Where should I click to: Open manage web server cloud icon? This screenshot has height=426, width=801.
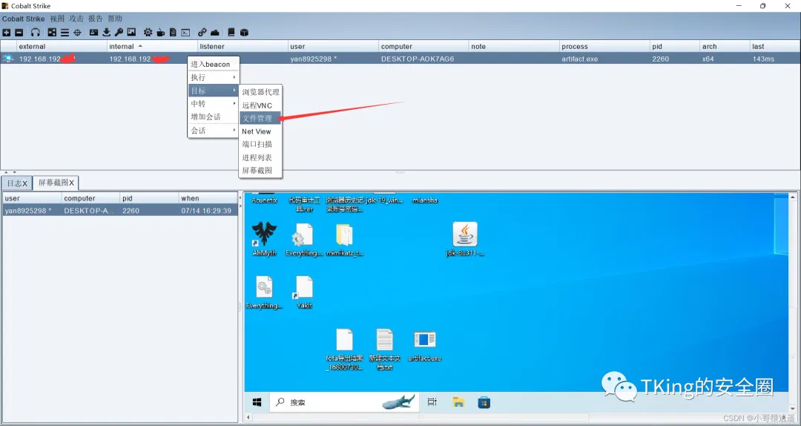click(x=215, y=32)
